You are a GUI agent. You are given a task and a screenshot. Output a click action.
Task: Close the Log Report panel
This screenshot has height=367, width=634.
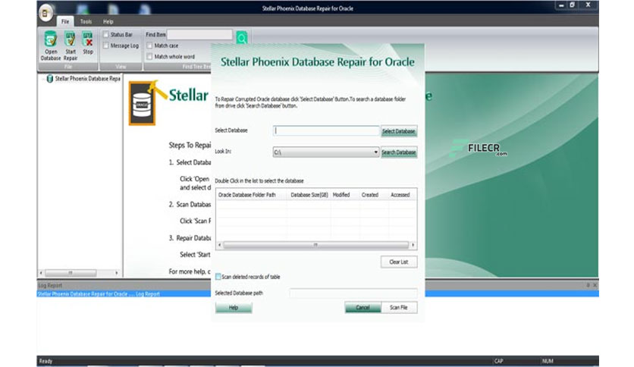pyautogui.click(x=595, y=285)
